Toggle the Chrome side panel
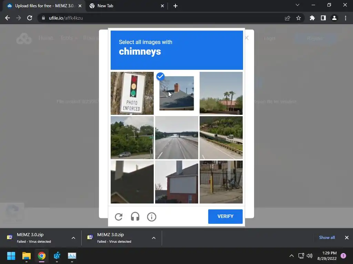The image size is (353, 264). pos(323,18)
